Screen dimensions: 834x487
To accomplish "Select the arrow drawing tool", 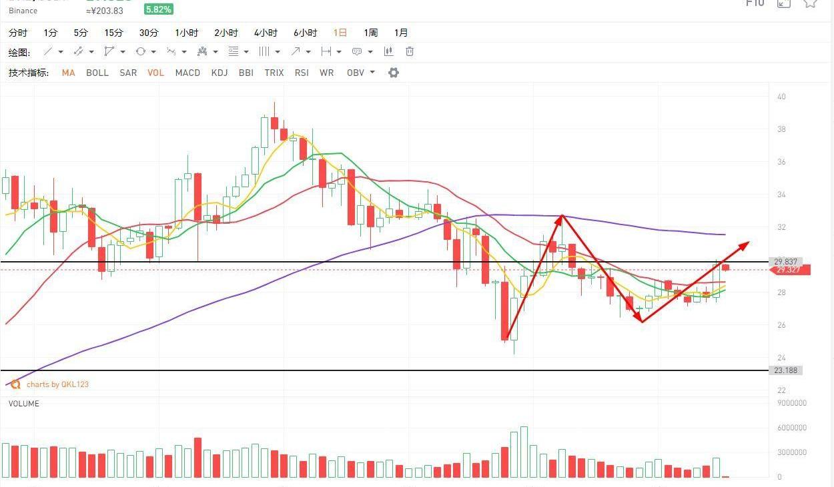I will click(296, 51).
